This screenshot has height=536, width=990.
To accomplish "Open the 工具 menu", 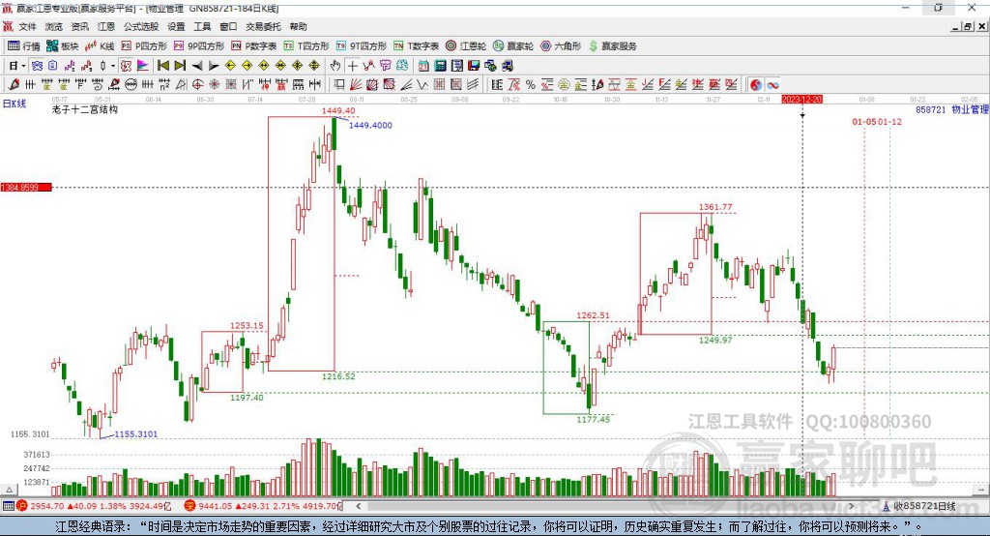I will point(202,26).
